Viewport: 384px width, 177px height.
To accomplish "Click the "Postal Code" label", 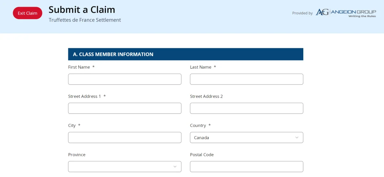I will click(202, 155).
